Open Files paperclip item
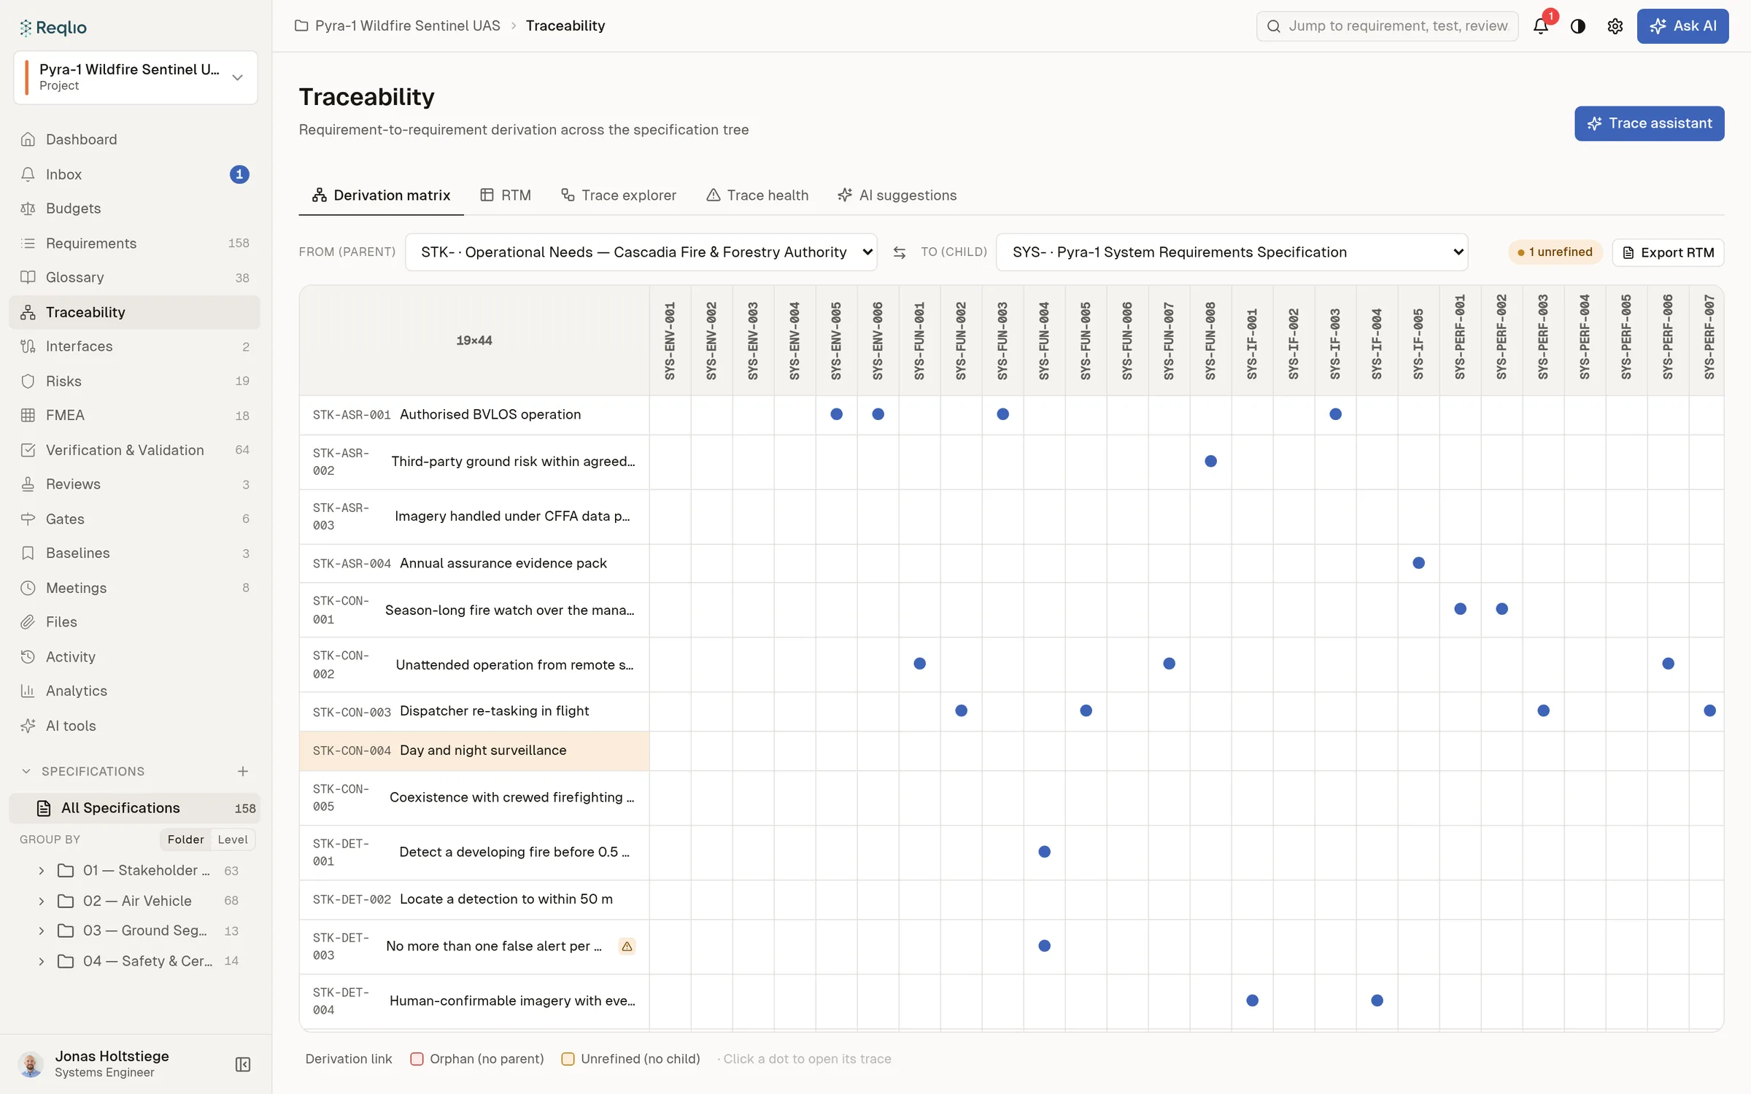Viewport: 1751px width, 1094px height. pos(135,622)
